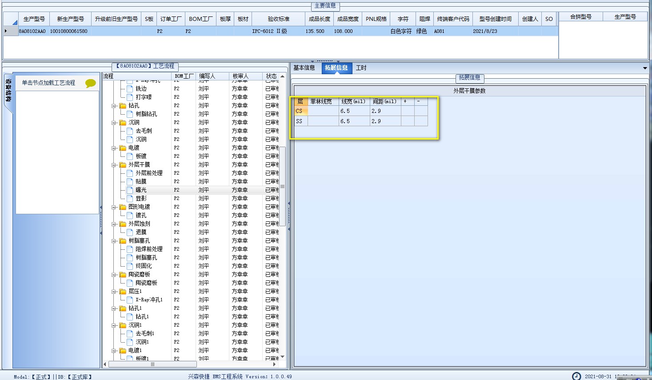652x380 pixels.
Task: Click the 电镀 folder icon in the tree
Action: 123,148
